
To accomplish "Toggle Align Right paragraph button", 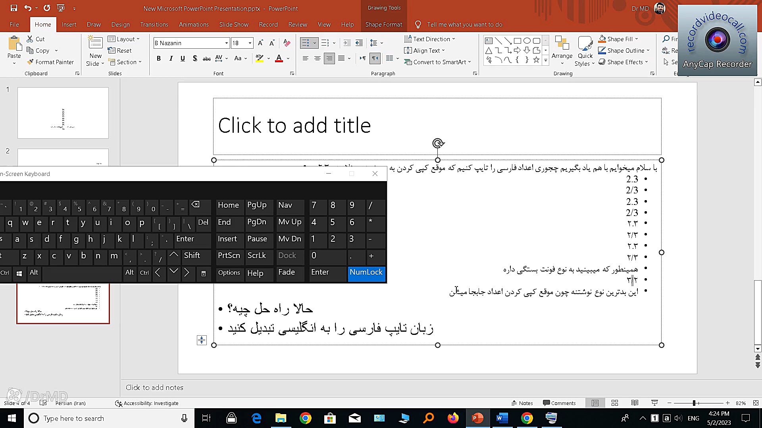I will (329, 59).
